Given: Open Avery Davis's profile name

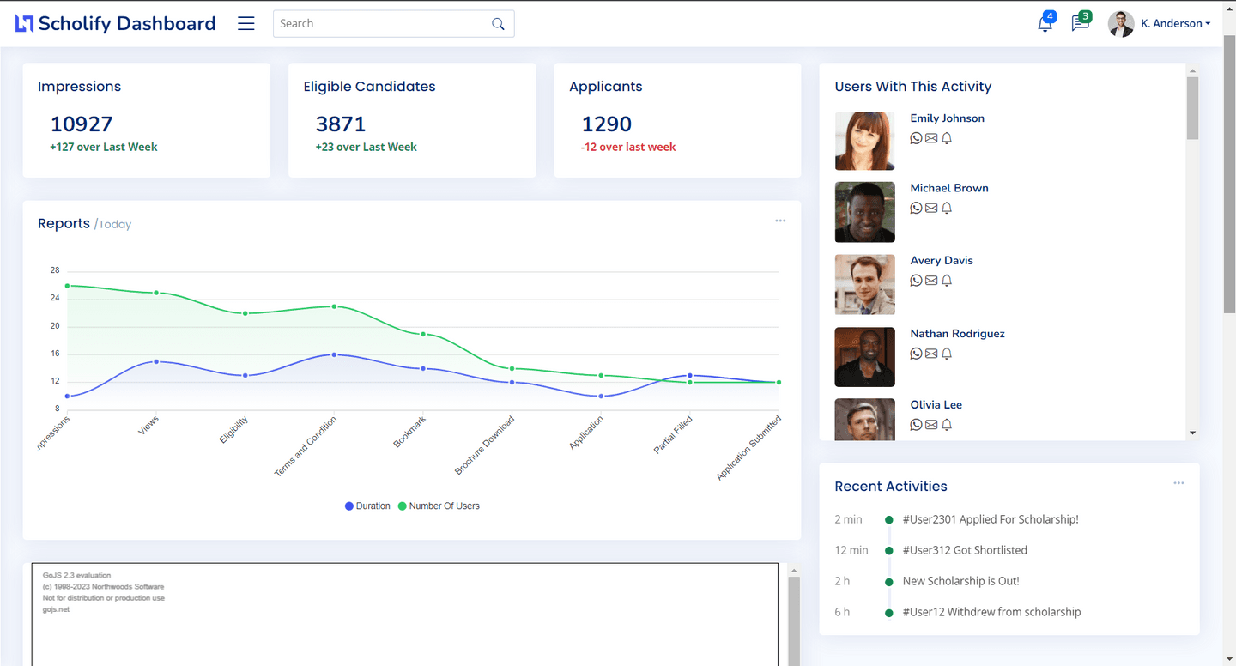Looking at the screenshot, I should pyautogui.click(x=942, y=261).
